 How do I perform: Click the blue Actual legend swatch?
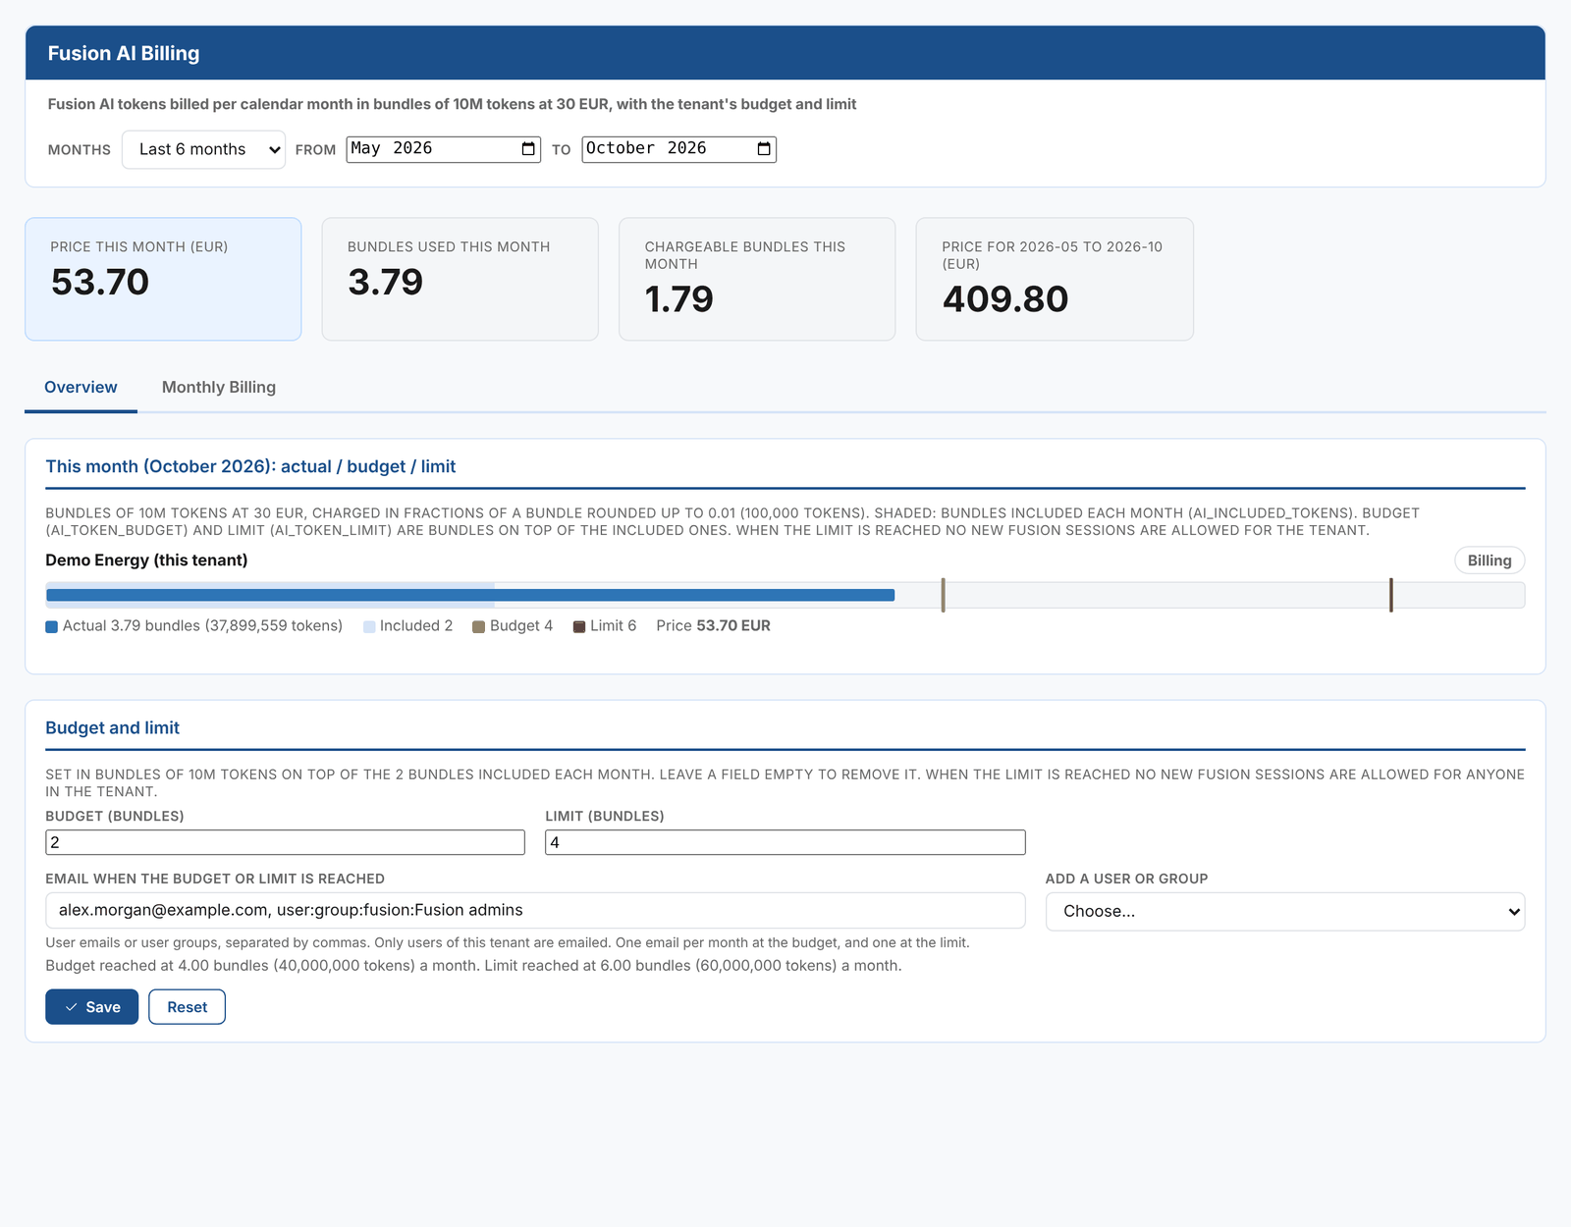coord(52,626)
